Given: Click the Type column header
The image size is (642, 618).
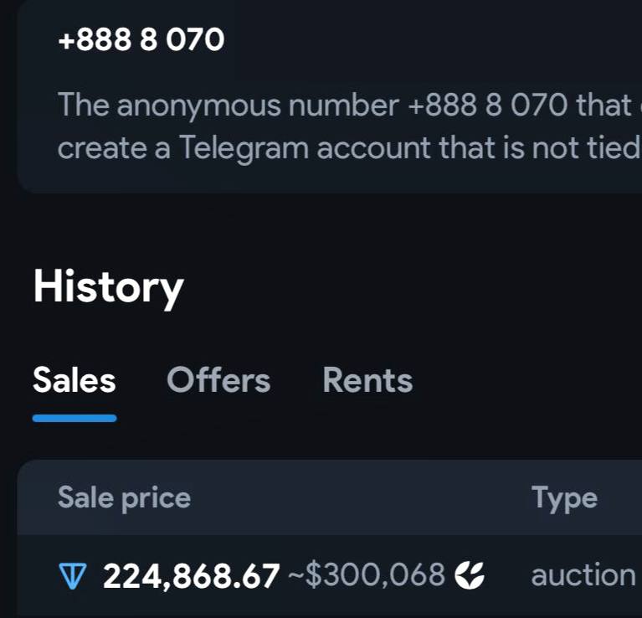Looking at the screenshot, I should 564,497.
